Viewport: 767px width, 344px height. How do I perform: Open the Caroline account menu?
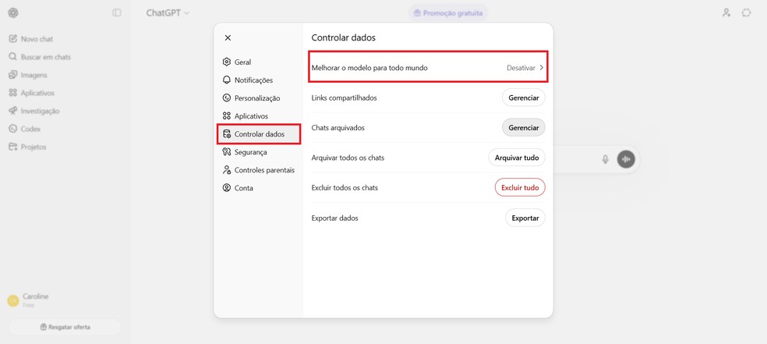click(35, 300)
